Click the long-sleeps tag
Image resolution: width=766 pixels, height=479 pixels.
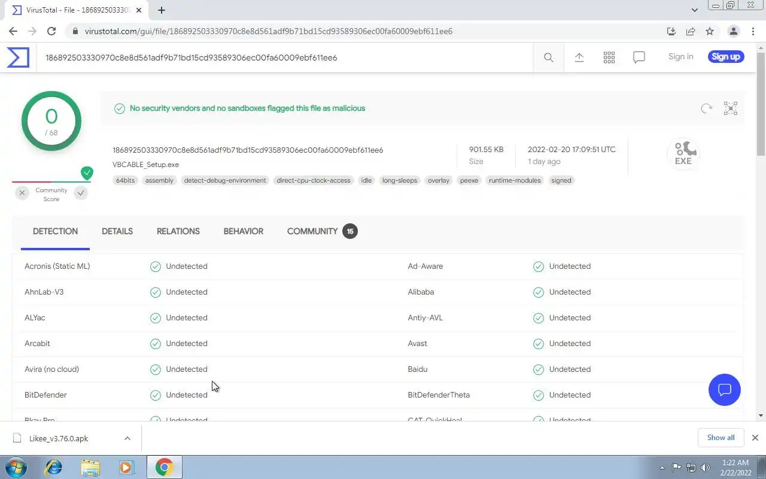[400, 180]
